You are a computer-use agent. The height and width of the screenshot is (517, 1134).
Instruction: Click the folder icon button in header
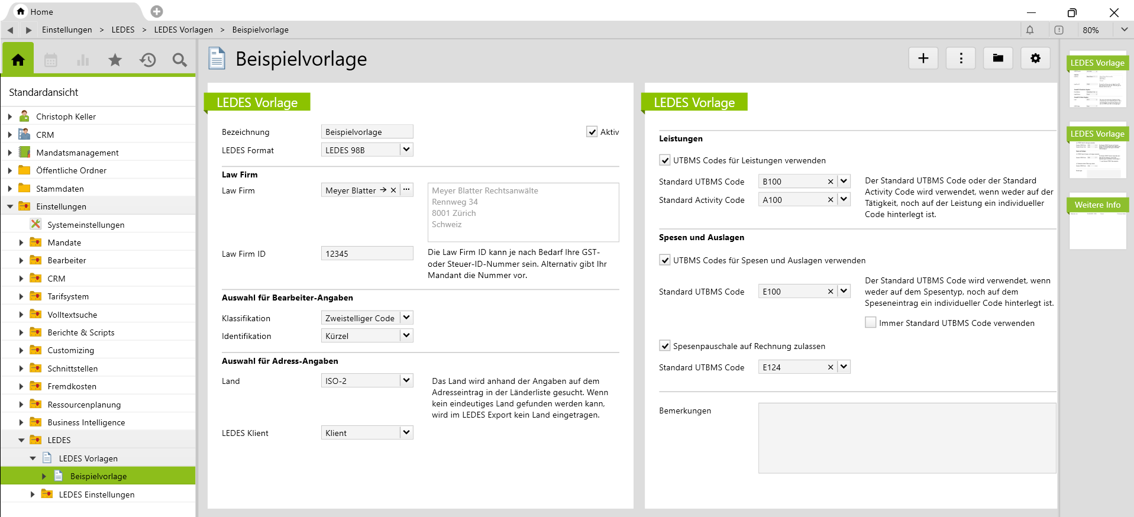pos(998,58)
